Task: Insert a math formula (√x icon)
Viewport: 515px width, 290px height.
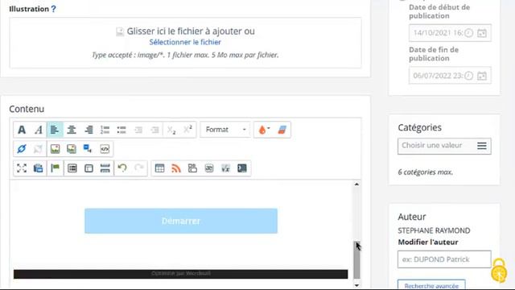Action: pyautogui.click(x=225, y=168)
